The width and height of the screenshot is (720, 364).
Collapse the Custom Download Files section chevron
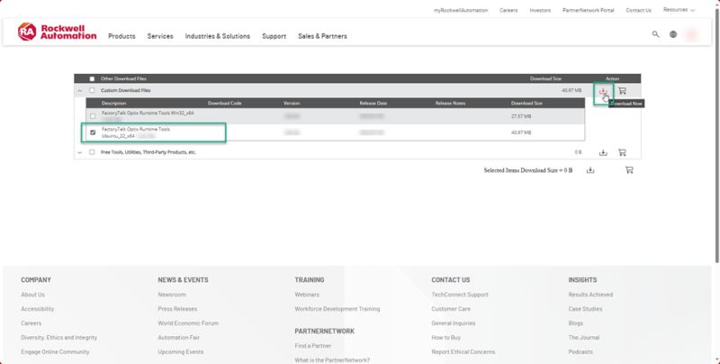pyautogui.click(x=80, y=91)
